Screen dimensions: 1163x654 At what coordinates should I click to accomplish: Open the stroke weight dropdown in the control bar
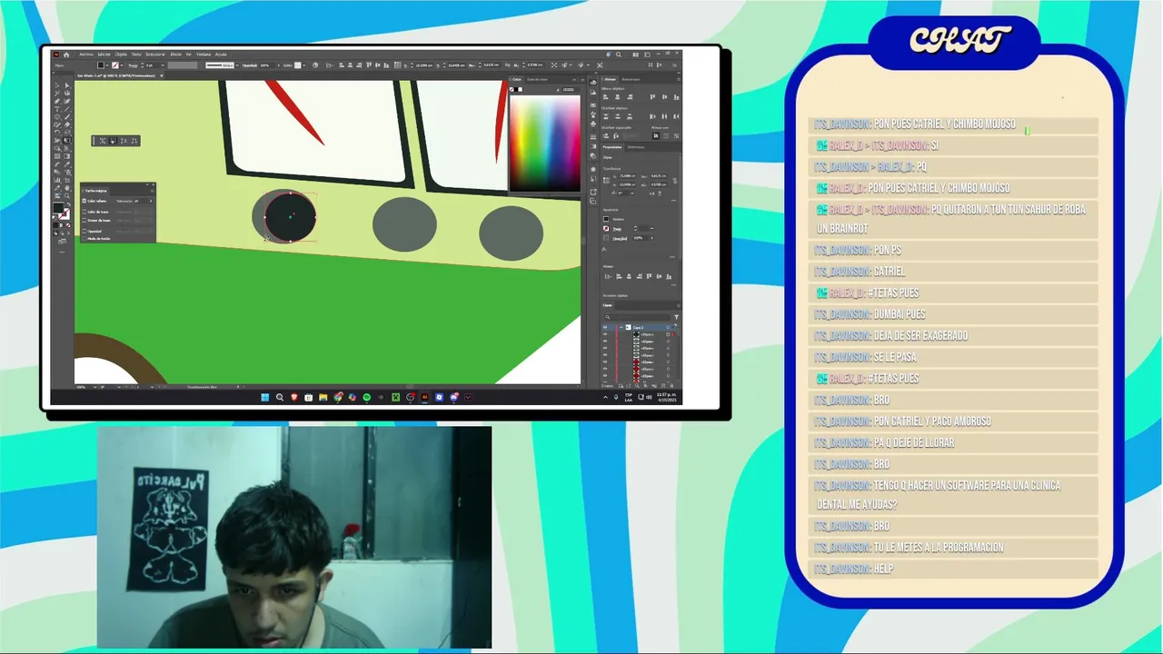click(163, 65)
